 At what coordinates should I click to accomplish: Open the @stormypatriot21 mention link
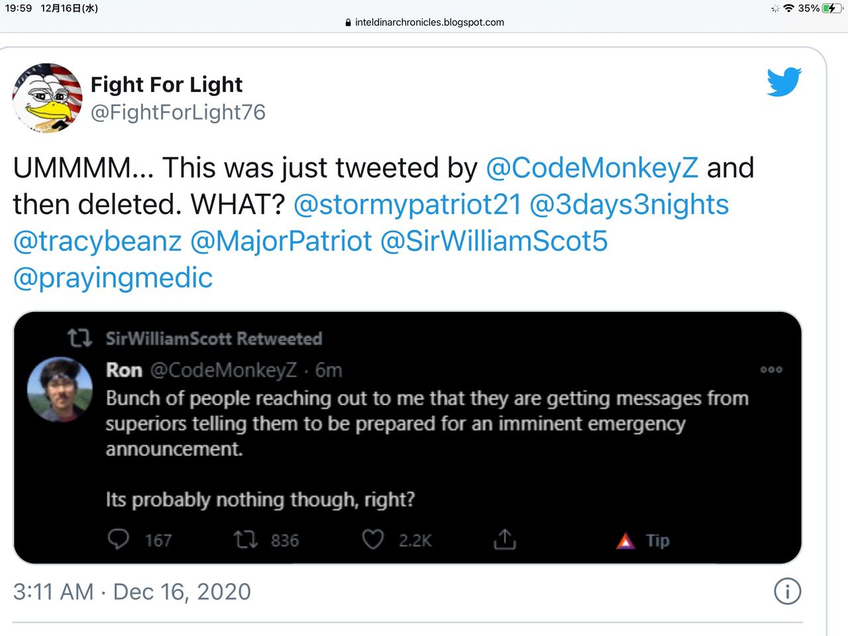(x=407, y=204)
